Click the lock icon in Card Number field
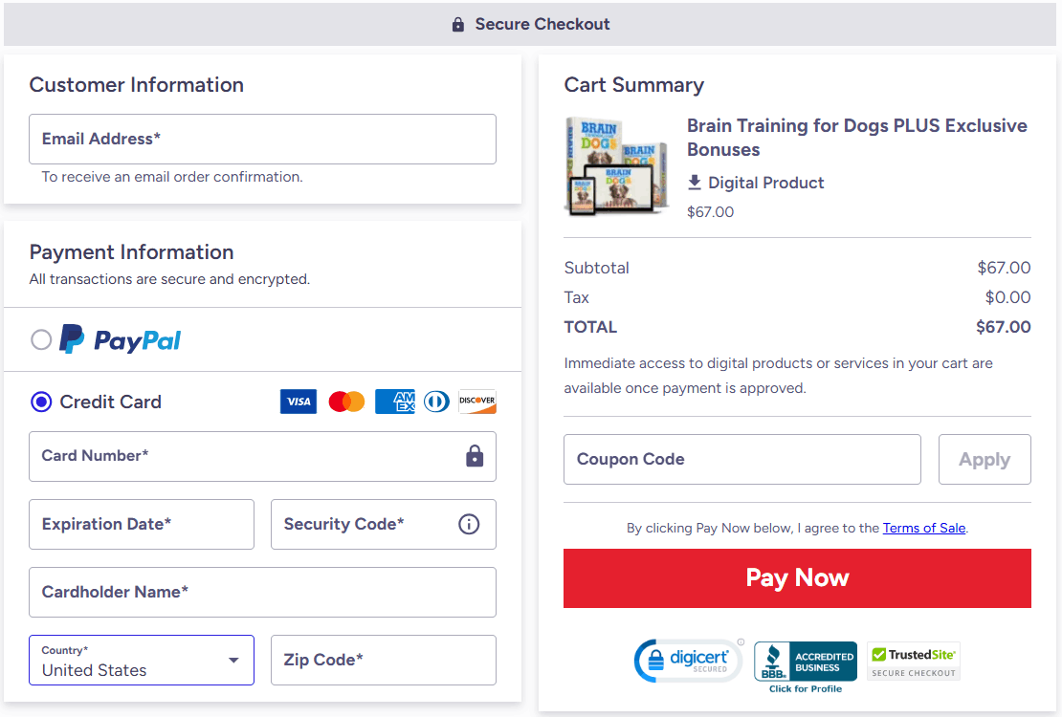Viewport: 1062px width, 717px height. [475, 457]
